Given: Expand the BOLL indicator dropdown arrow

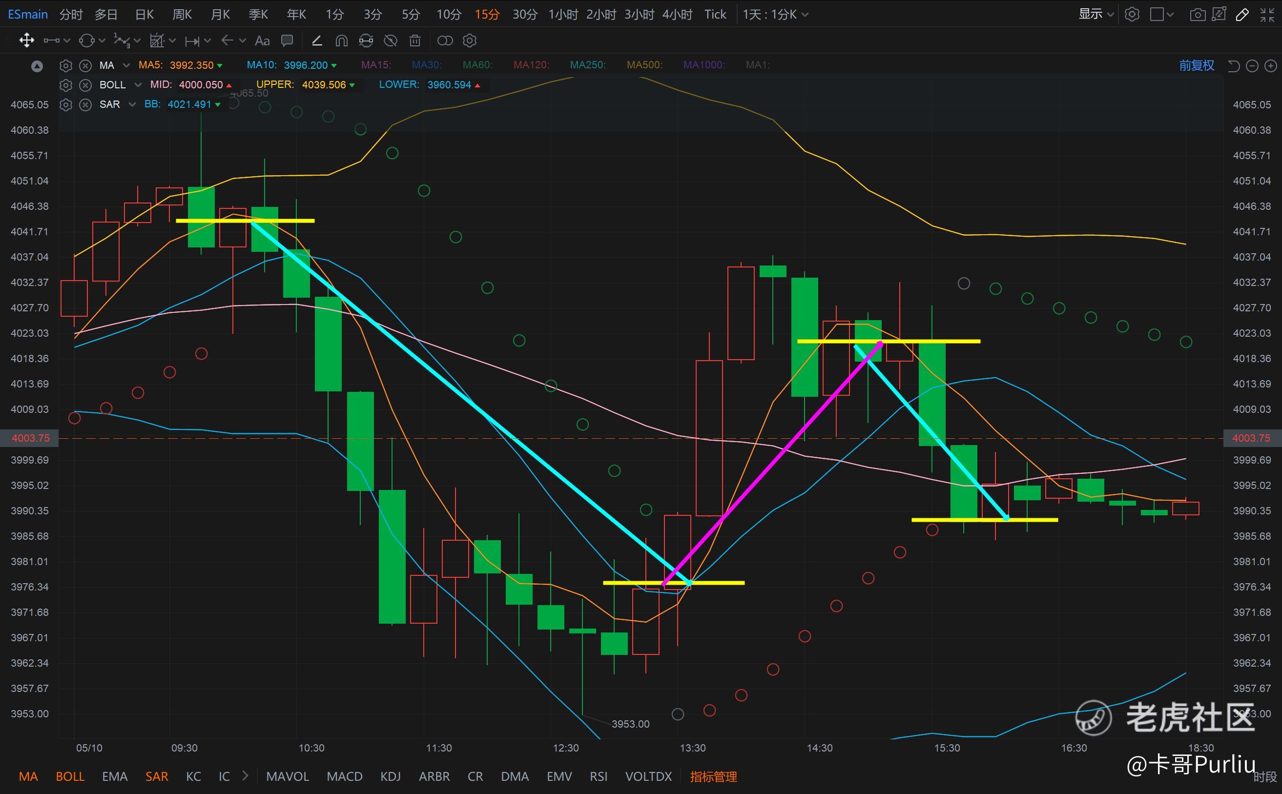Looking at the screenshot, I should (138, 85).
